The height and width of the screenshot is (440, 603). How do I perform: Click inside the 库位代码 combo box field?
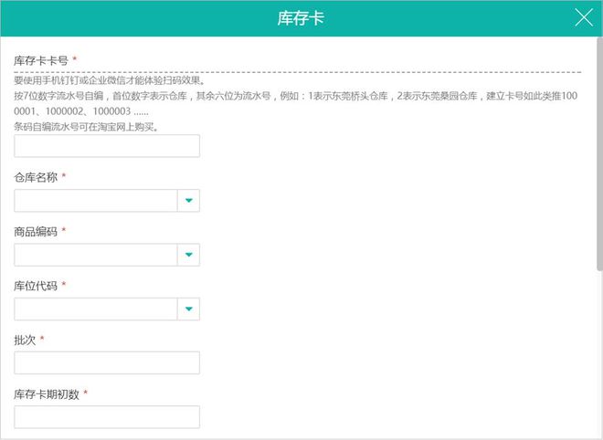95,309
